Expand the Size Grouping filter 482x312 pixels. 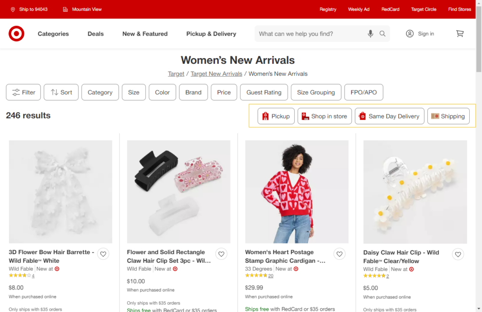coord(316,93)
